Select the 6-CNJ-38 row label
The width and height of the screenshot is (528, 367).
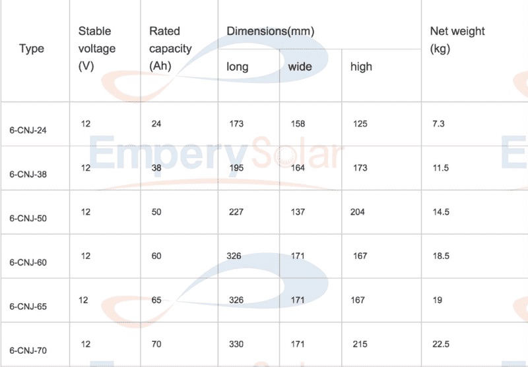click(x=28, y=175)
